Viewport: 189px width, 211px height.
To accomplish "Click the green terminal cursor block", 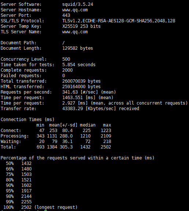I will [45, 210].
